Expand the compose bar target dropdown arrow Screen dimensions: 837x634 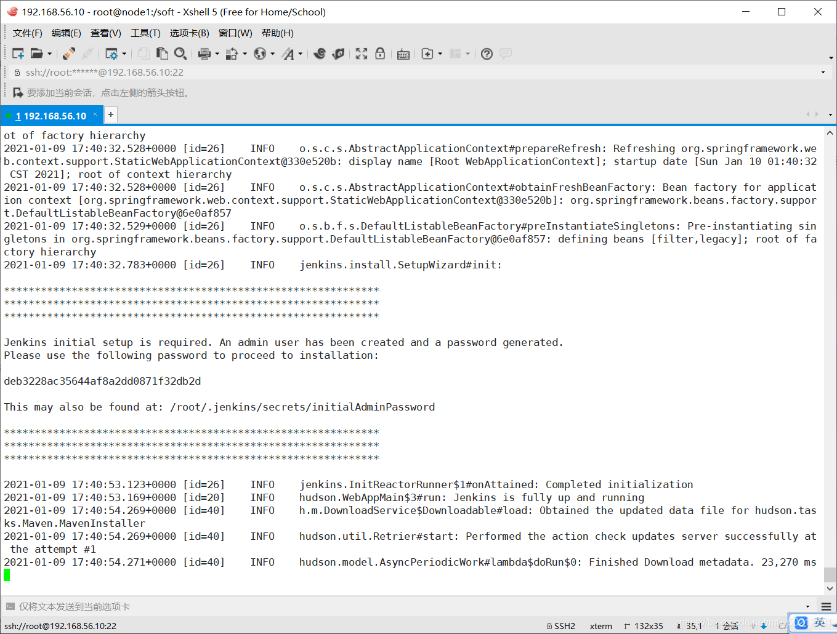[807, 607]
